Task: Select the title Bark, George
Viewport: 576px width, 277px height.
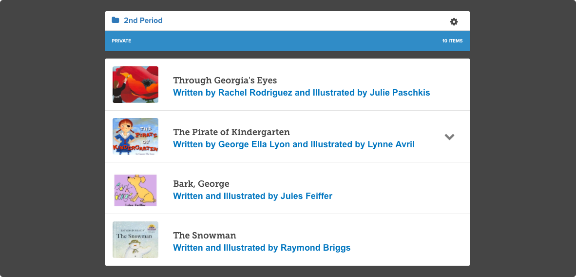Action: (x=201, y=183)
